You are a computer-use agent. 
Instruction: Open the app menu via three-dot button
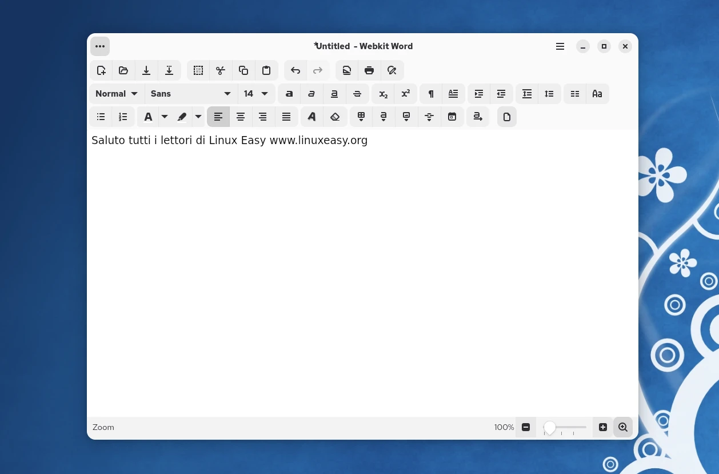100,46
